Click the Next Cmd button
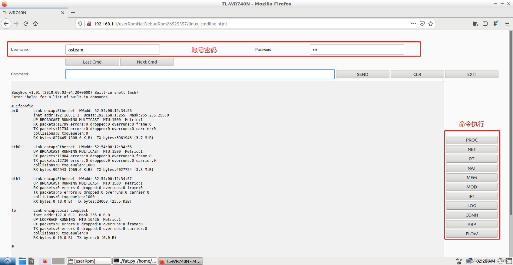513x265 pixels. tap(147, 62)
